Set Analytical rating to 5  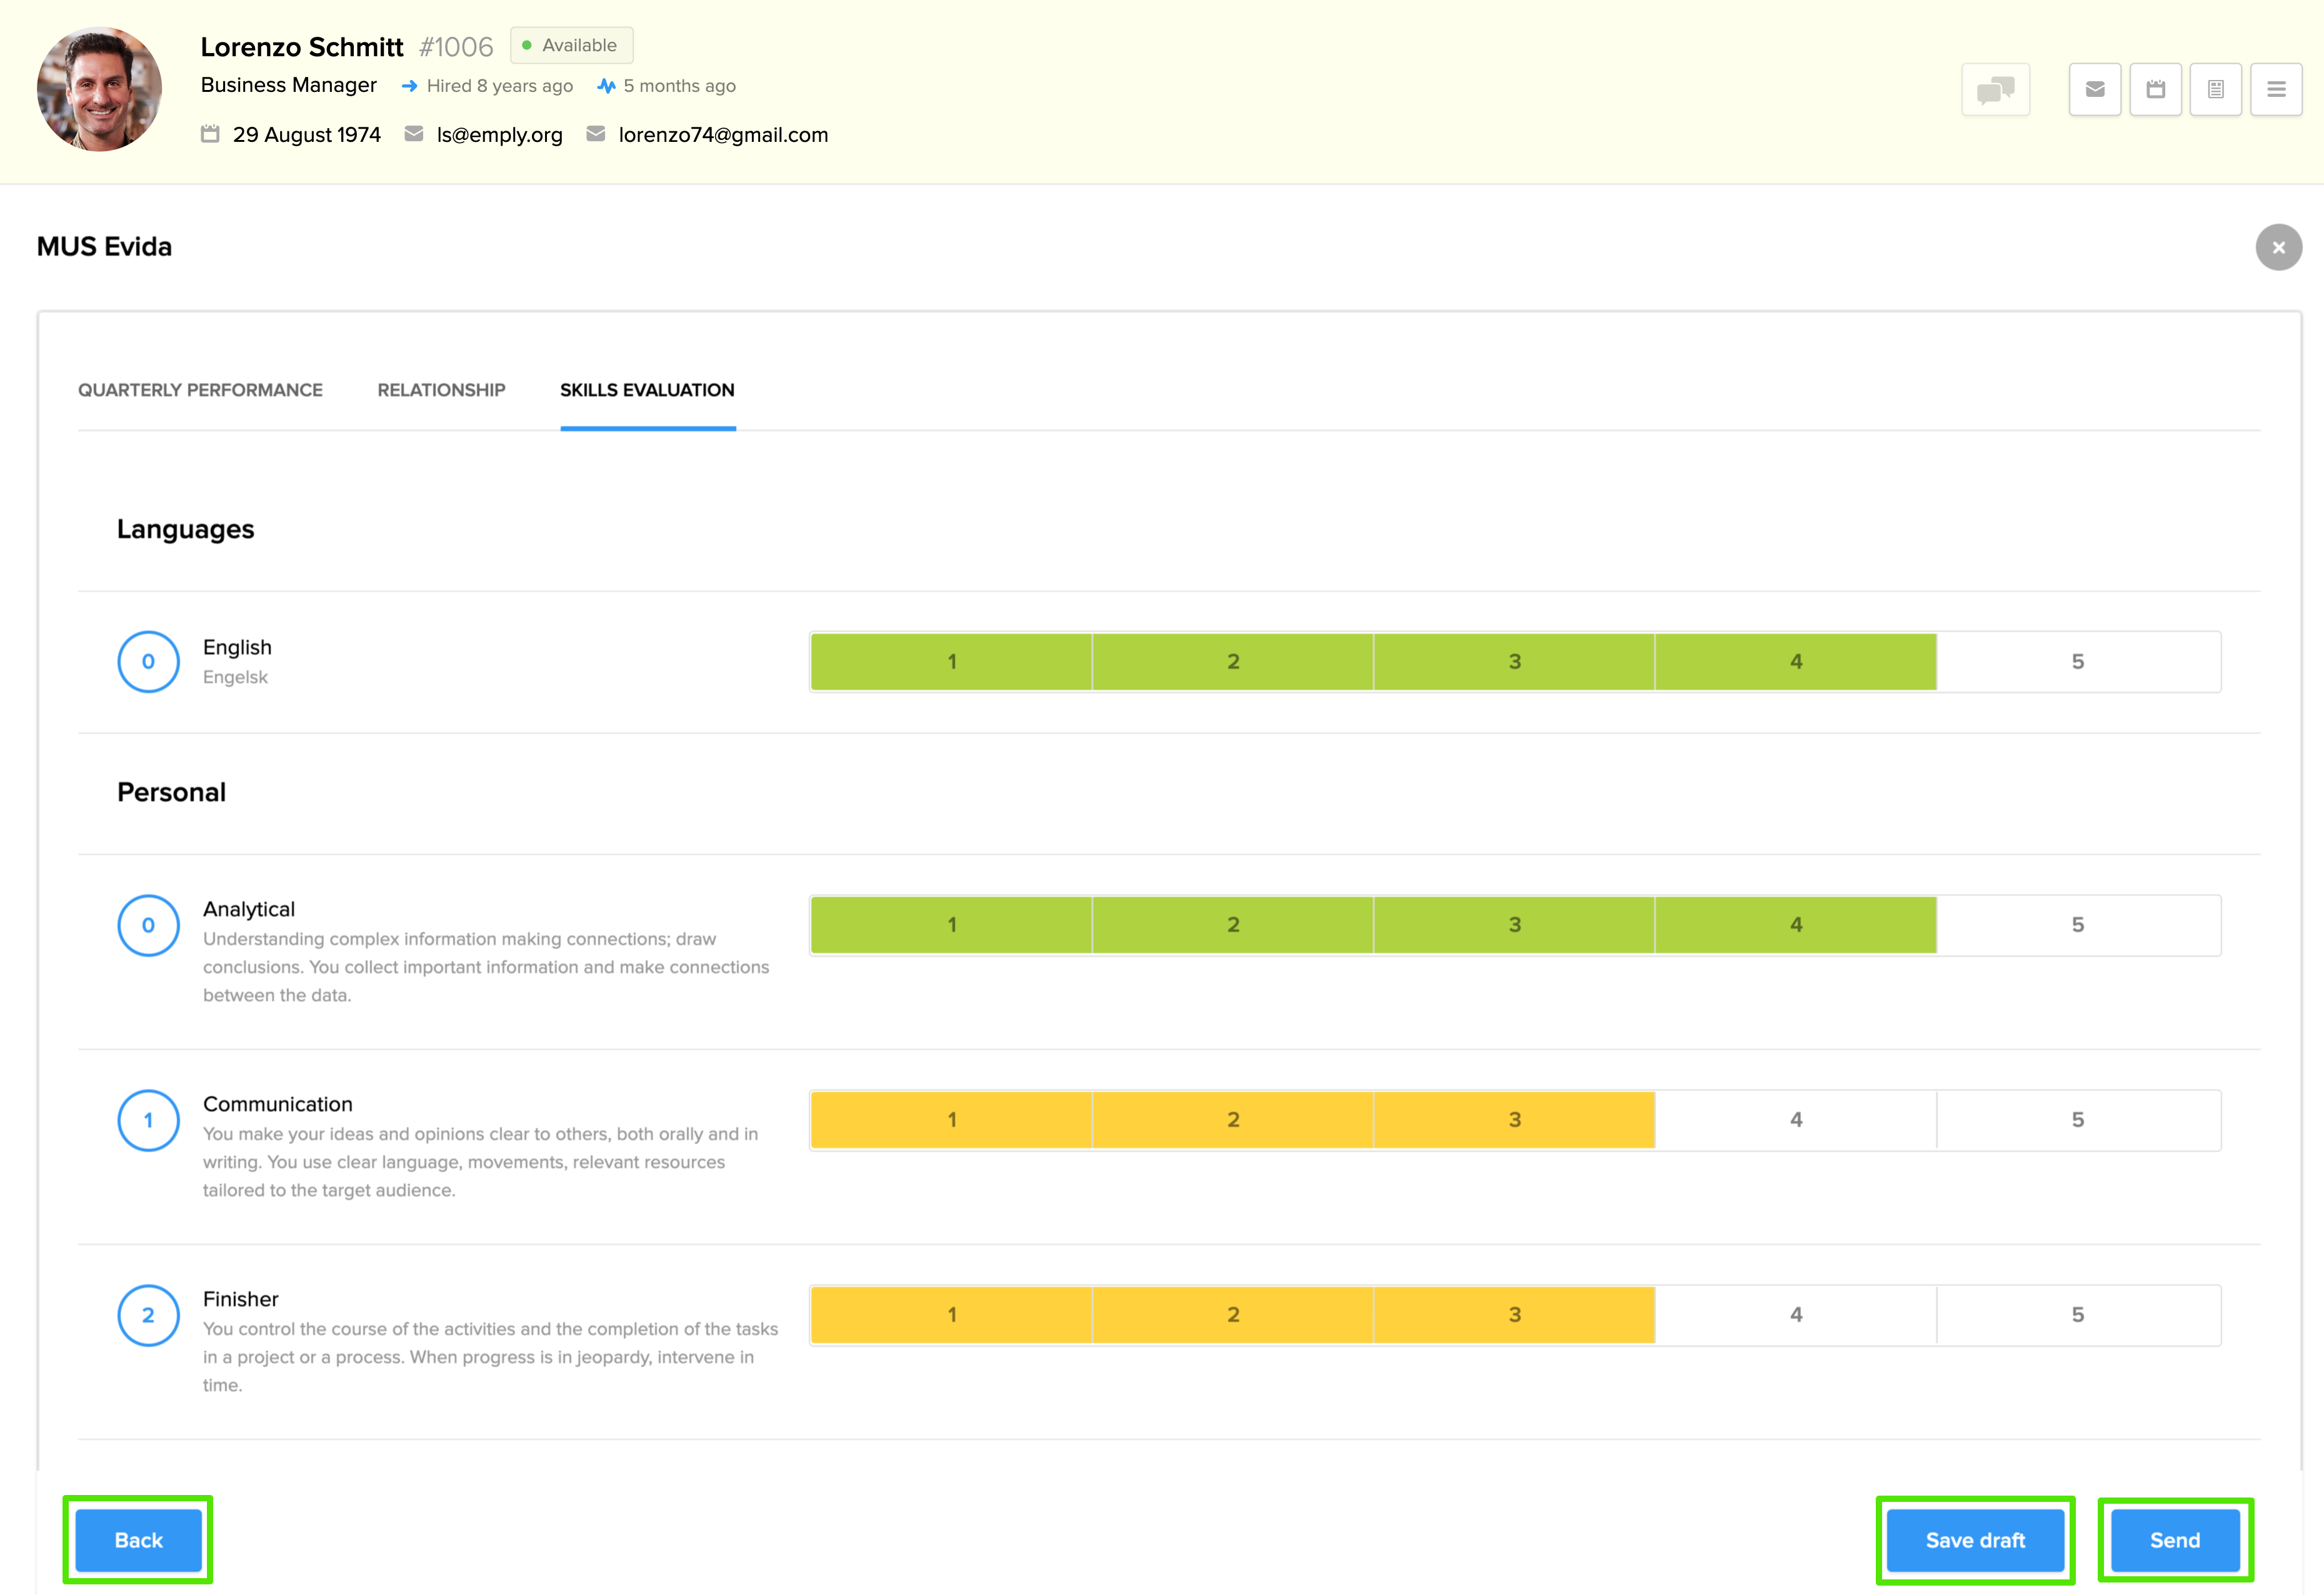pos(2077,925)
